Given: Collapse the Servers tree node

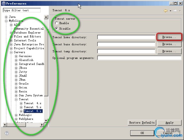Looking at the screenshot, I should point(11,52).
